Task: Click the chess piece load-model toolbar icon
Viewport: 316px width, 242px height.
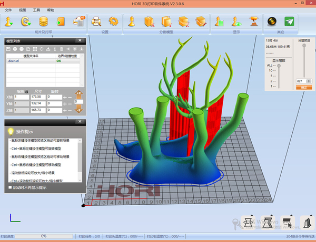Action: 8,22
